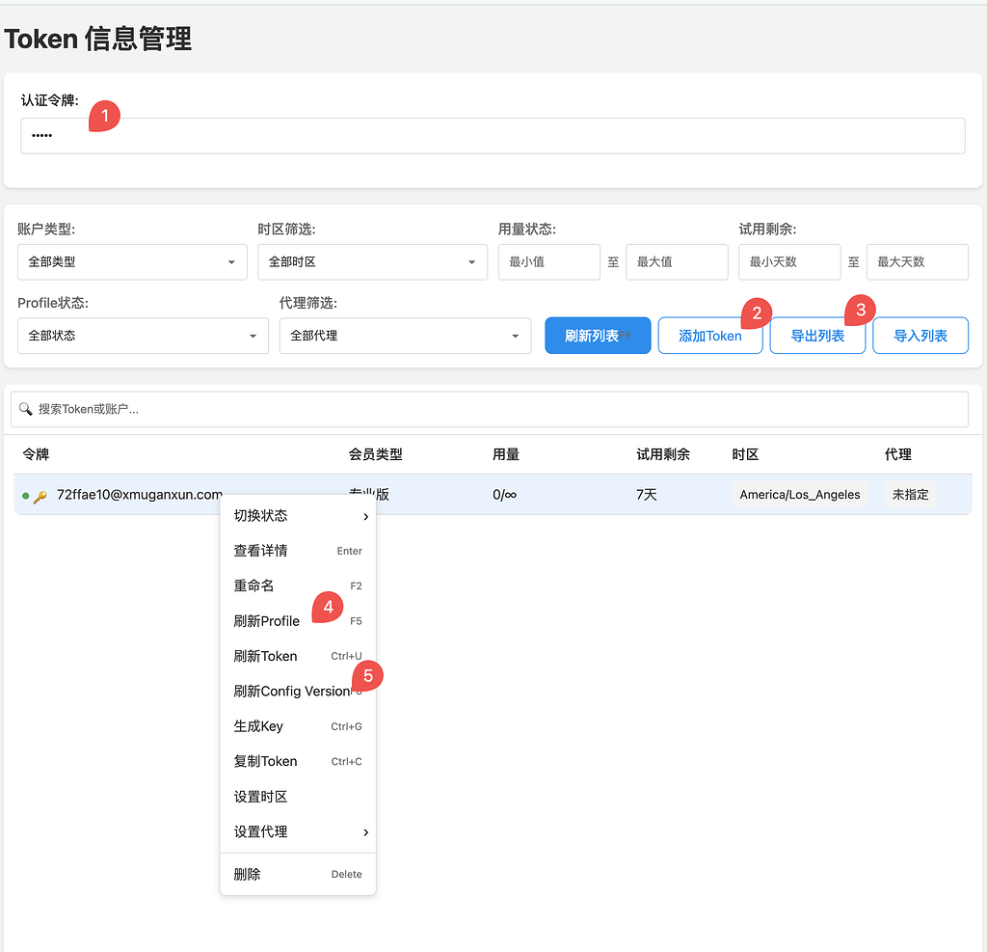Choose 复制Token from context menu
The height and width of the screenshot is (952, 987).
point(298,762)
